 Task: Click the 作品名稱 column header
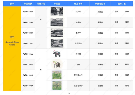pyautogui.click(x=78, y=4)
